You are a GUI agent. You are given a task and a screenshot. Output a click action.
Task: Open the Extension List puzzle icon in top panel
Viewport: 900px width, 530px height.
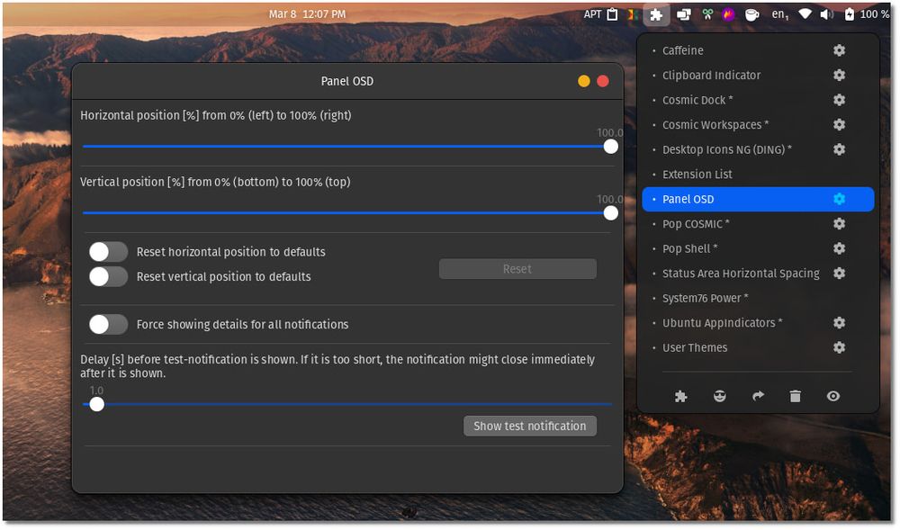click(656, 13)
